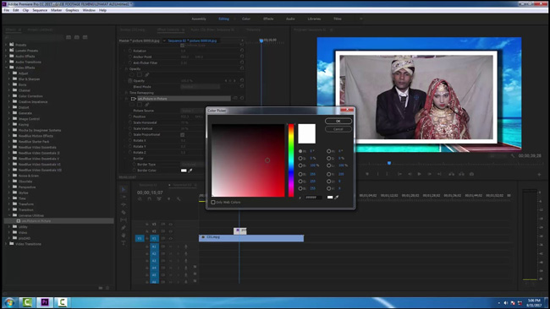Viewport: 550px width, 309px height.
Task: Select the Selection tool arrow in tools panel
Action: coord(124,189)
